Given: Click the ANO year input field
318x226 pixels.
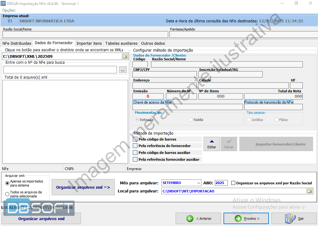Looking at the screenshot, I should click(221, 183).
